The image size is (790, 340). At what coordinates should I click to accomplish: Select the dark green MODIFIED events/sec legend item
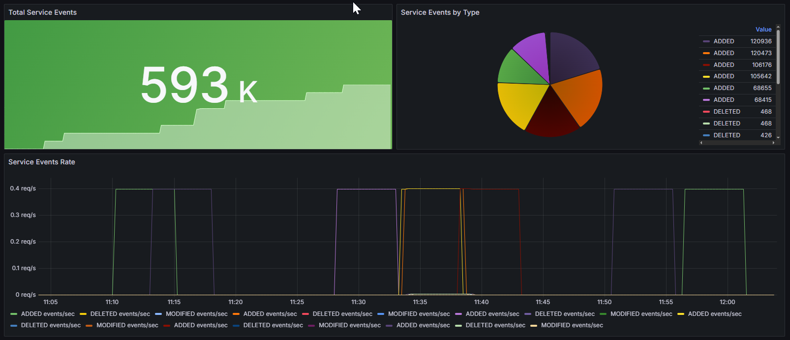point(641,314)
